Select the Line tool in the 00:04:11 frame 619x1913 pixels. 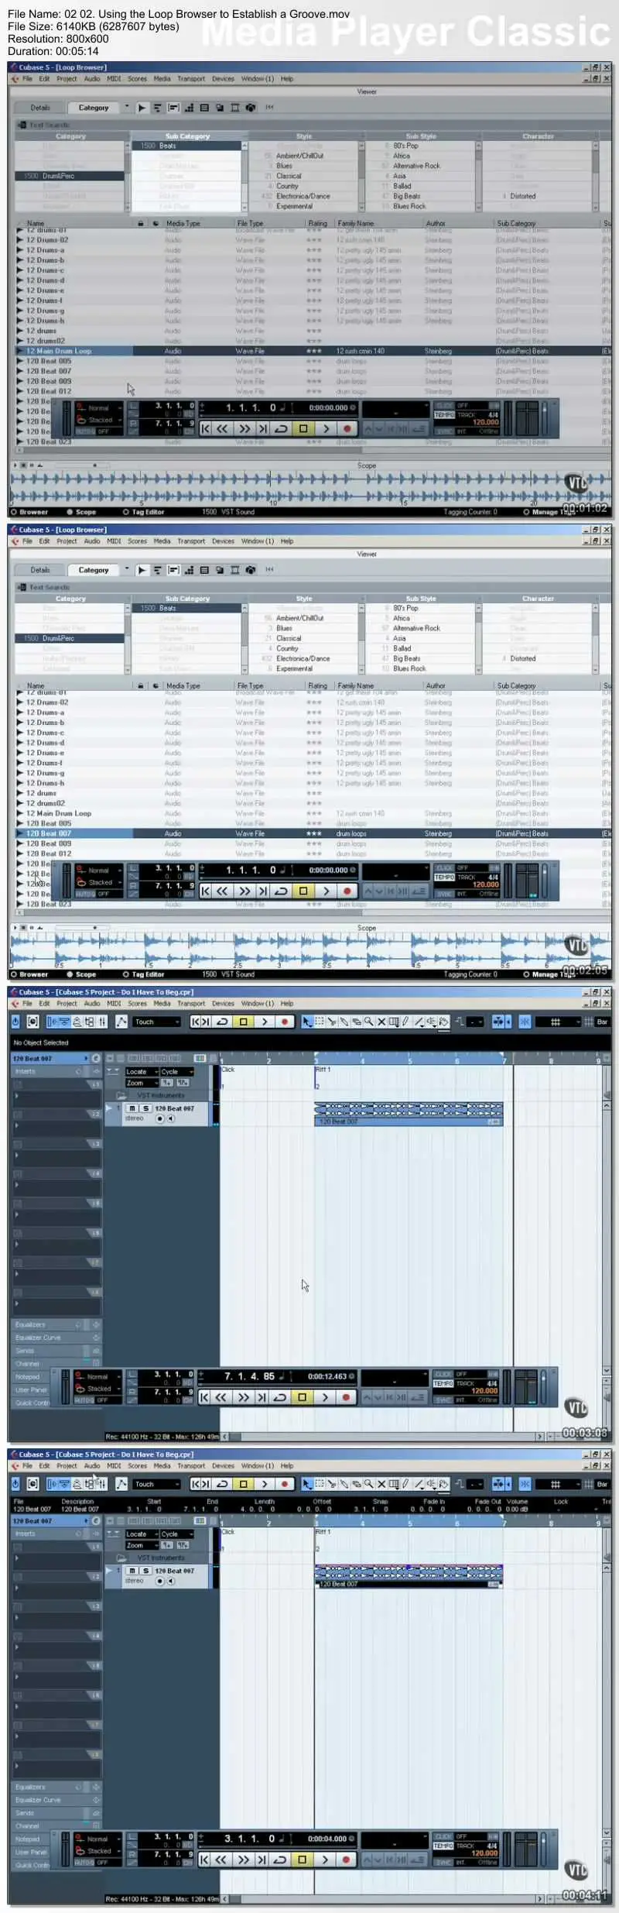point(419,1484)
